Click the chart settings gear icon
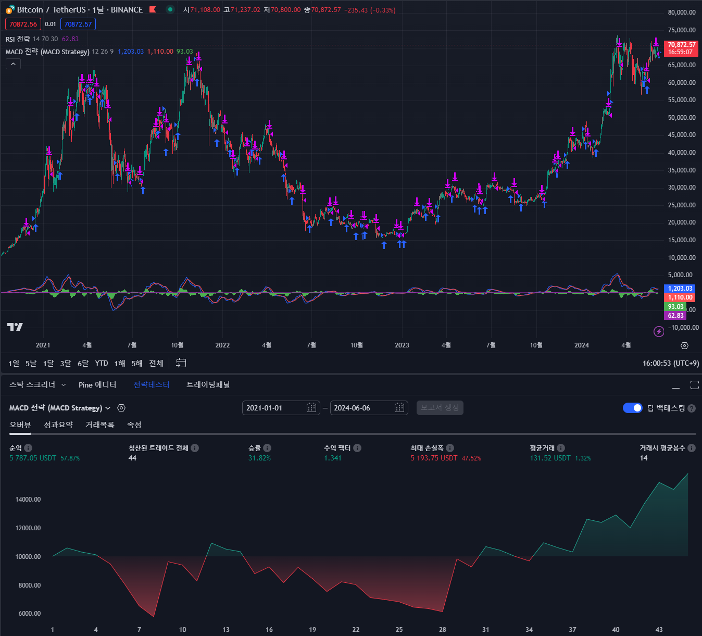Viewport: 702px width, 636px height. (684, 345)
